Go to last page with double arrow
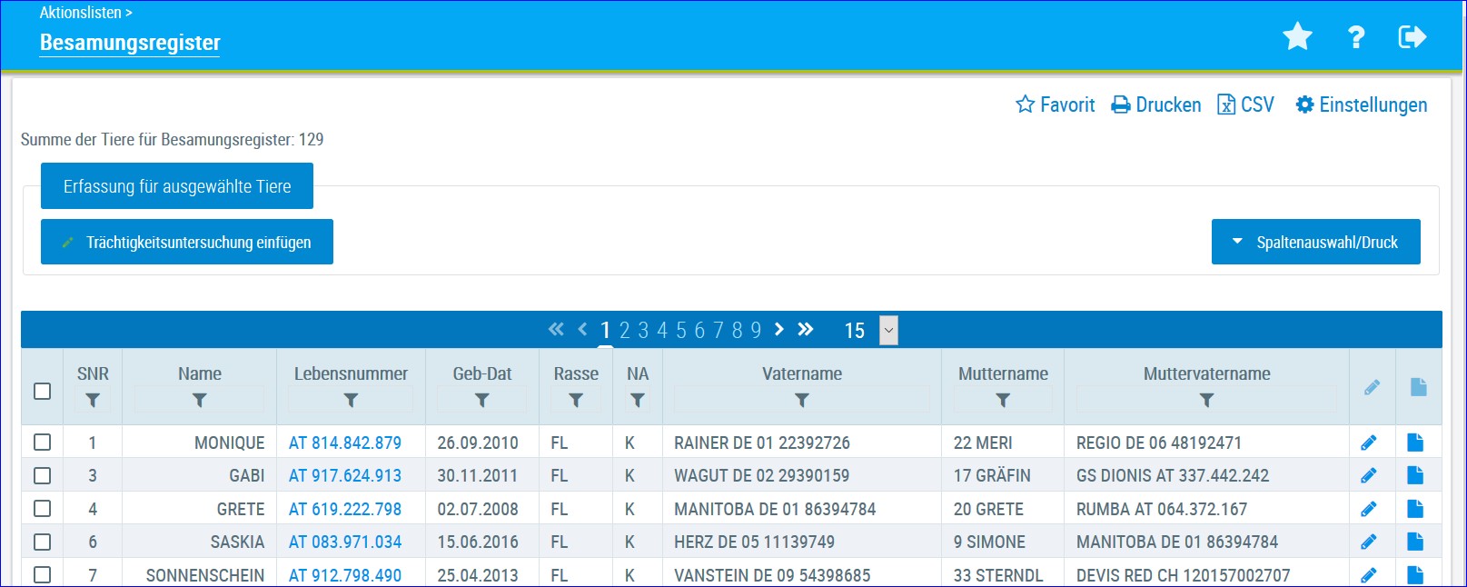This screenshot has height=587, width=1467. (806, 329)
